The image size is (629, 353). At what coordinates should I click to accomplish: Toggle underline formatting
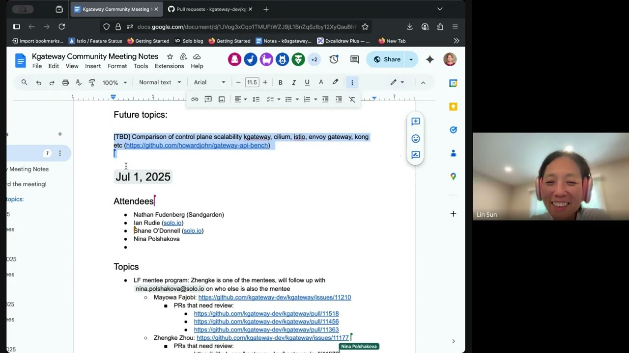307,82
